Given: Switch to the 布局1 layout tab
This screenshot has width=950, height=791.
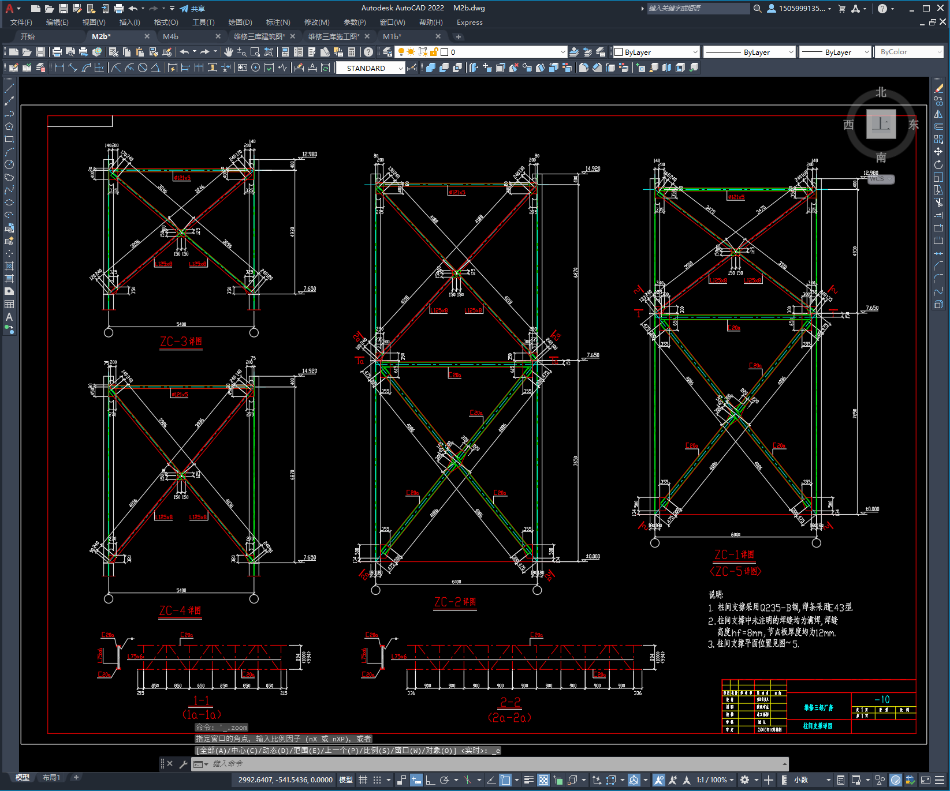Looking at the screenshot, I should pos(51,778).
